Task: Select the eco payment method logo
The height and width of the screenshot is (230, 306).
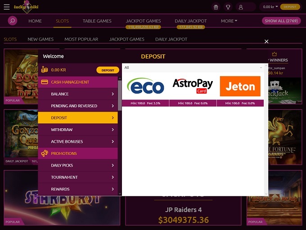Action: tap(146, 86)
